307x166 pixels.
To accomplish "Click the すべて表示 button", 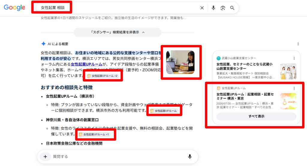I will (x=256, y=116).
